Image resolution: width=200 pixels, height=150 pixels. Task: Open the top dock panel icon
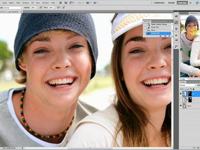[176, 17]
